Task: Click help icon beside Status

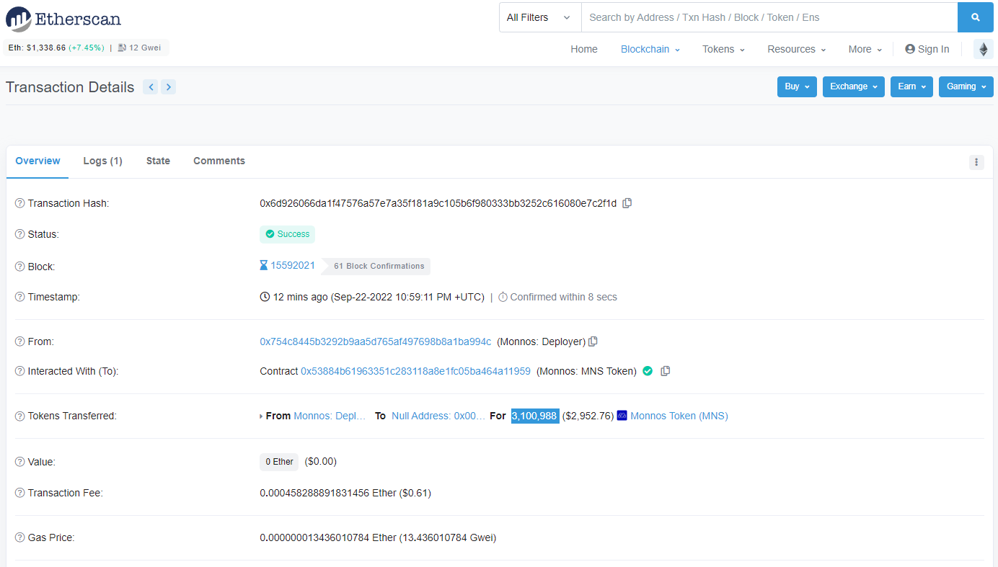Action: pos(20,234)
